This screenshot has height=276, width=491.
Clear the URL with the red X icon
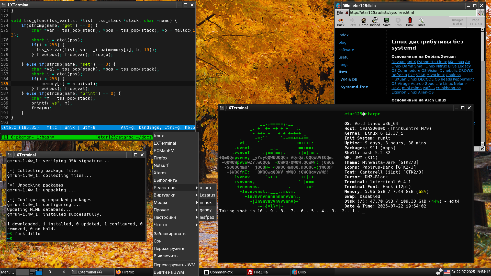[x=347, y=13]
